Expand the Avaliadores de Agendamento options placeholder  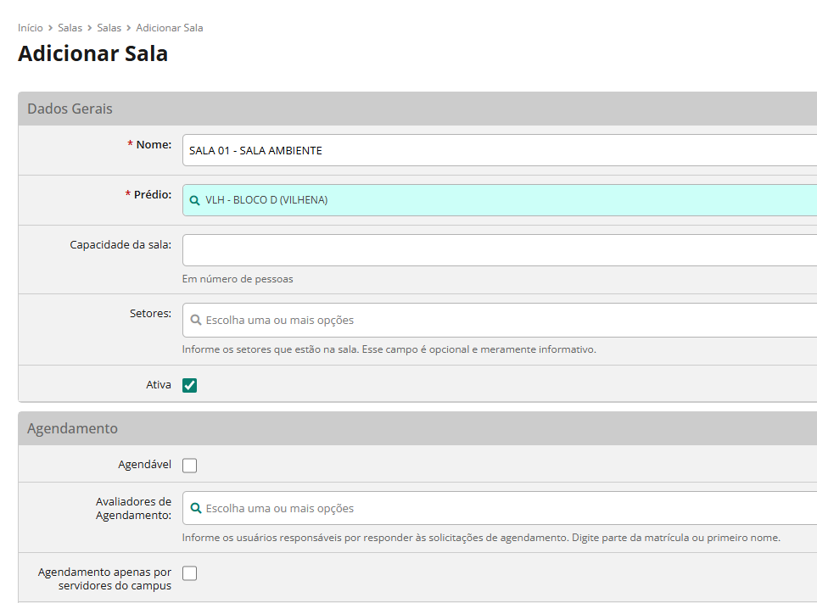tap(280, 509)
